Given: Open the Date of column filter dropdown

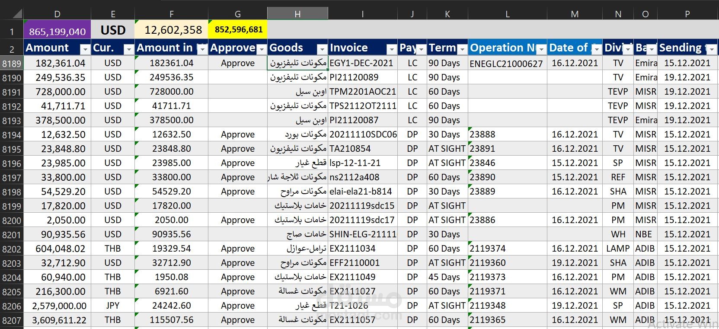Looking at the screenshot, I should click(597, 49).
